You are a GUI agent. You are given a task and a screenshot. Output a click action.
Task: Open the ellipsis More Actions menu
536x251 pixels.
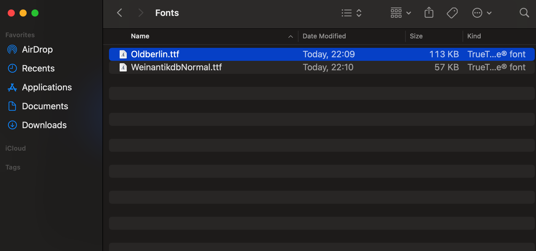click(x=482, y=13)
